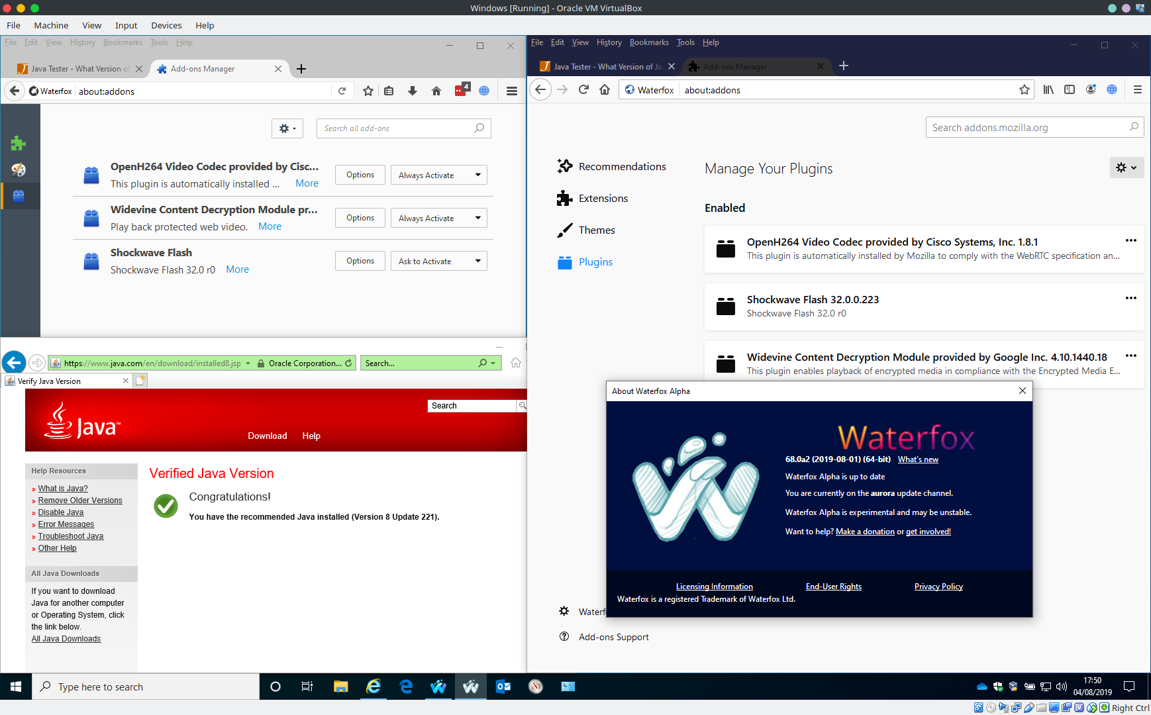This screenshot has height=715, width=1151.
Task: Open Shockwave Flash Ask to Activate dropdown
Action: click(x=439, y=261)
